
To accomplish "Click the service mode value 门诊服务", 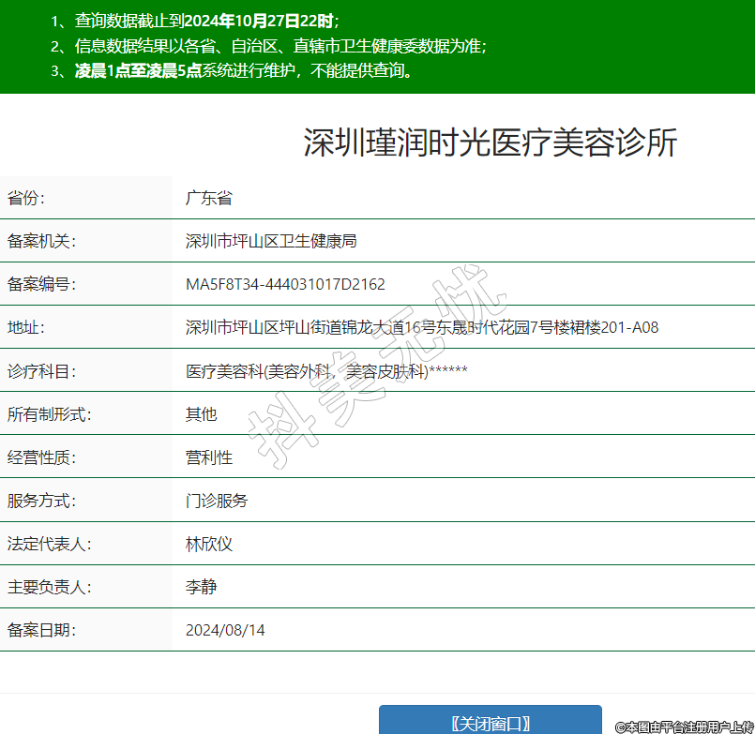I will click(217, 501).
